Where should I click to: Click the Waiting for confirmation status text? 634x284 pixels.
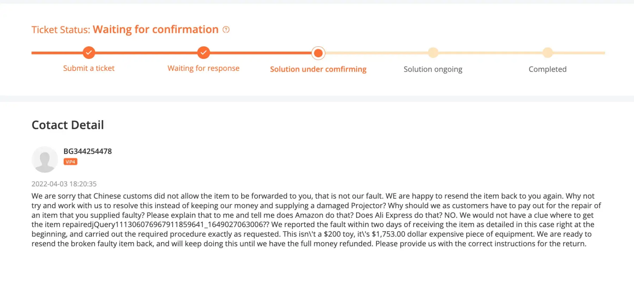click(156, 29)
